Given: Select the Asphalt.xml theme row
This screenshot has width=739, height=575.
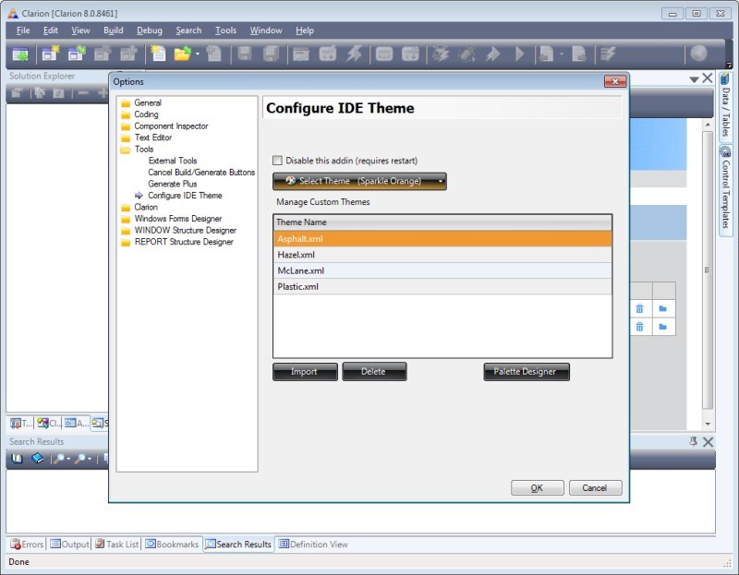Looking at the screenshot, I should coord(442,239).
